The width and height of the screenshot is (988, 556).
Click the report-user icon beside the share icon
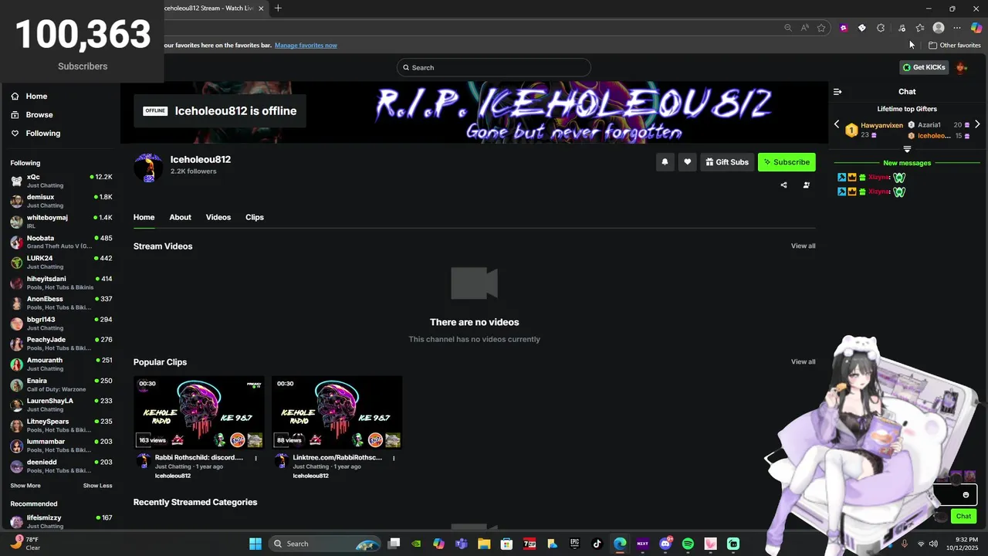(x=807, y=185)
